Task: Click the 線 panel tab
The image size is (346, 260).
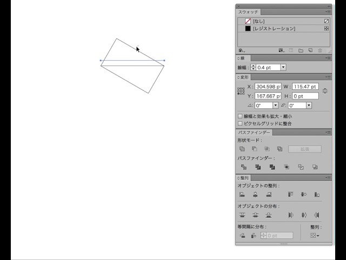Action: 243,58
